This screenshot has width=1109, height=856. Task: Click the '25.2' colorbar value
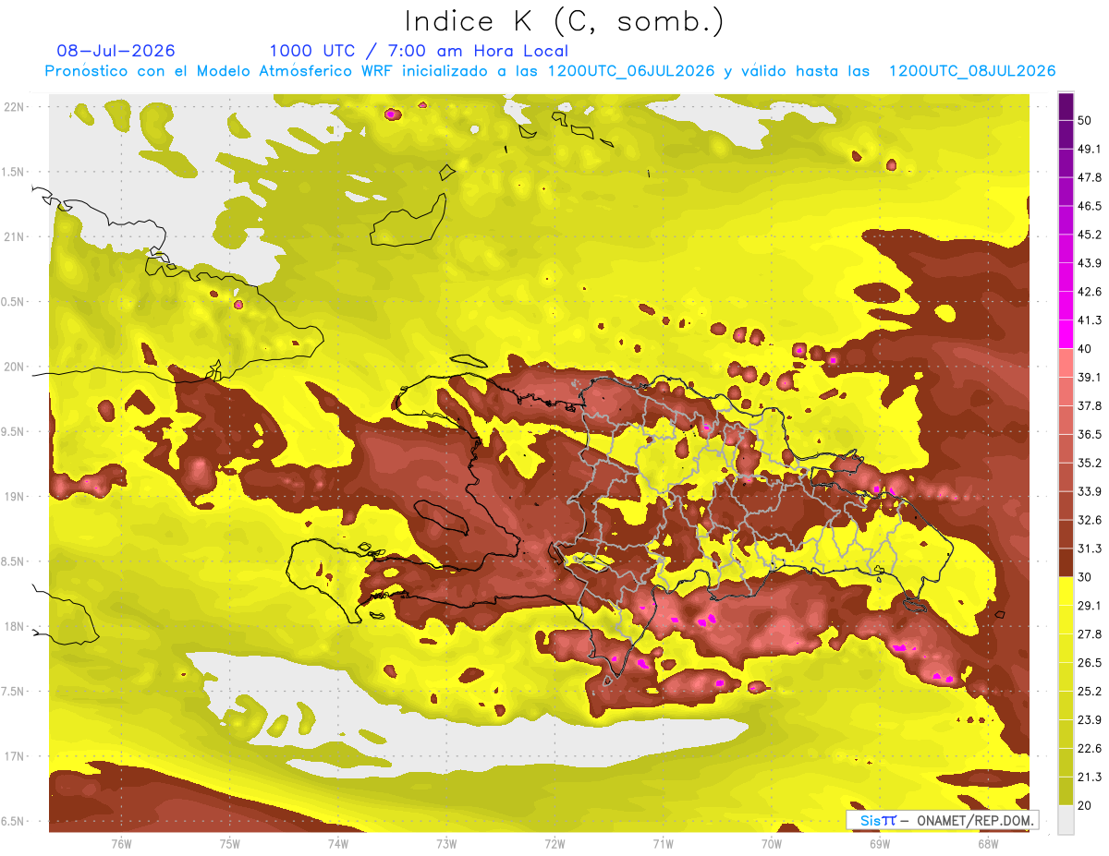coord(1090,691)
